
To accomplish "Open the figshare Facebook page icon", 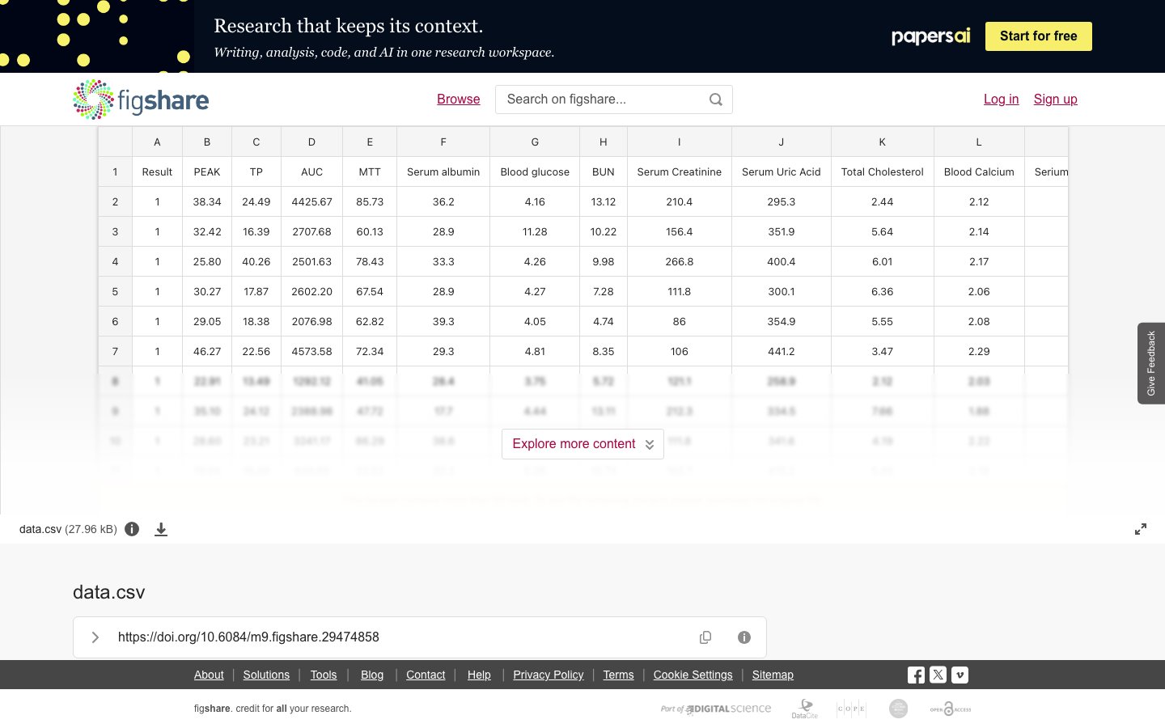I will (916, 675).
